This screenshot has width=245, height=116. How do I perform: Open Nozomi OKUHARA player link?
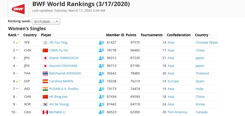[x=63, y=66]
